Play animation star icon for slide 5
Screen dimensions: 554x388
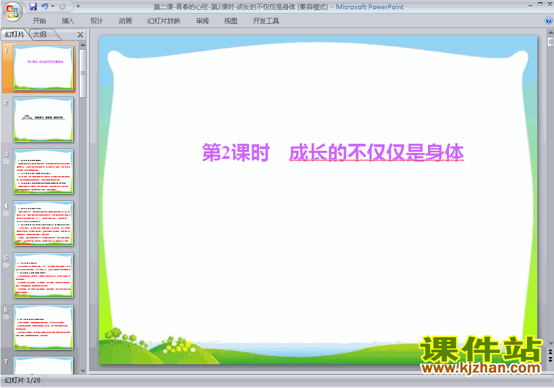[6, 265]
